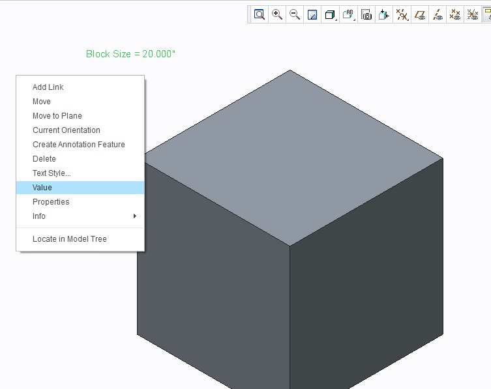Zoom in using the plus magnifier
Viewport: 491px width, 389px height.
pos(277,14)
